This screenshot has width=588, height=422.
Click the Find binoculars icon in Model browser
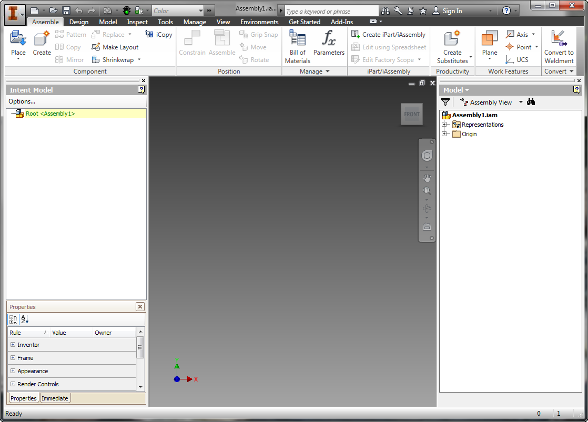click(531, 102)
